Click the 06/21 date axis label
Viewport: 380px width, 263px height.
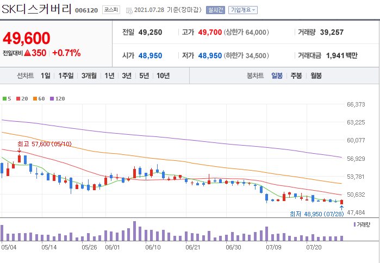tap(193, 247)
